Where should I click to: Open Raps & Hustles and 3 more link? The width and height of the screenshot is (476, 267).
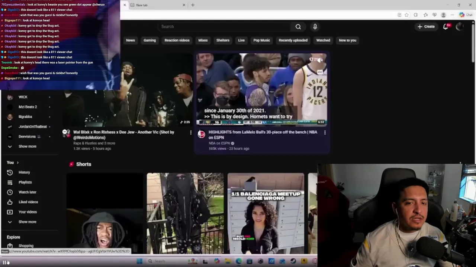(x=94, y=143)
